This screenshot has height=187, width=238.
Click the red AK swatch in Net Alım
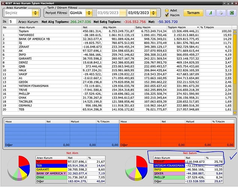[52, 162]
